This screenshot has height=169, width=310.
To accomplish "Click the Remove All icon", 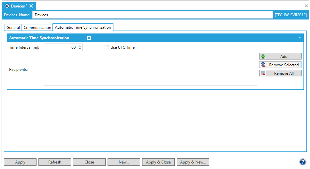I will coord(263,73).
